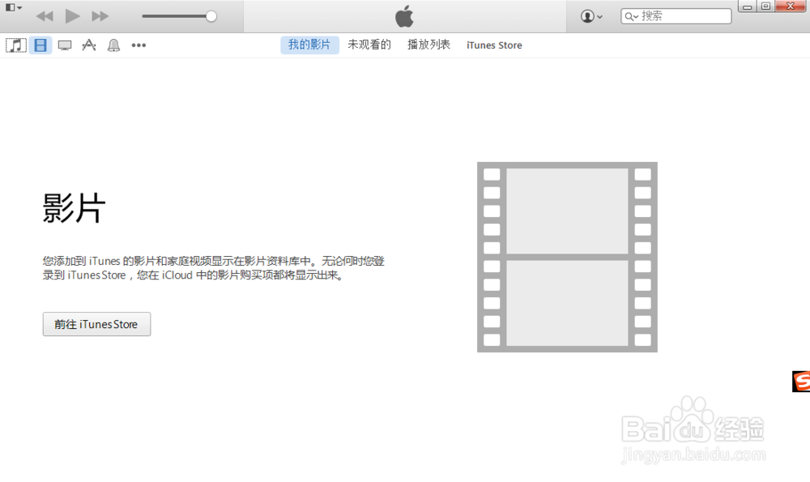Click the Apple logo in status display

click(x=404, y=16)
